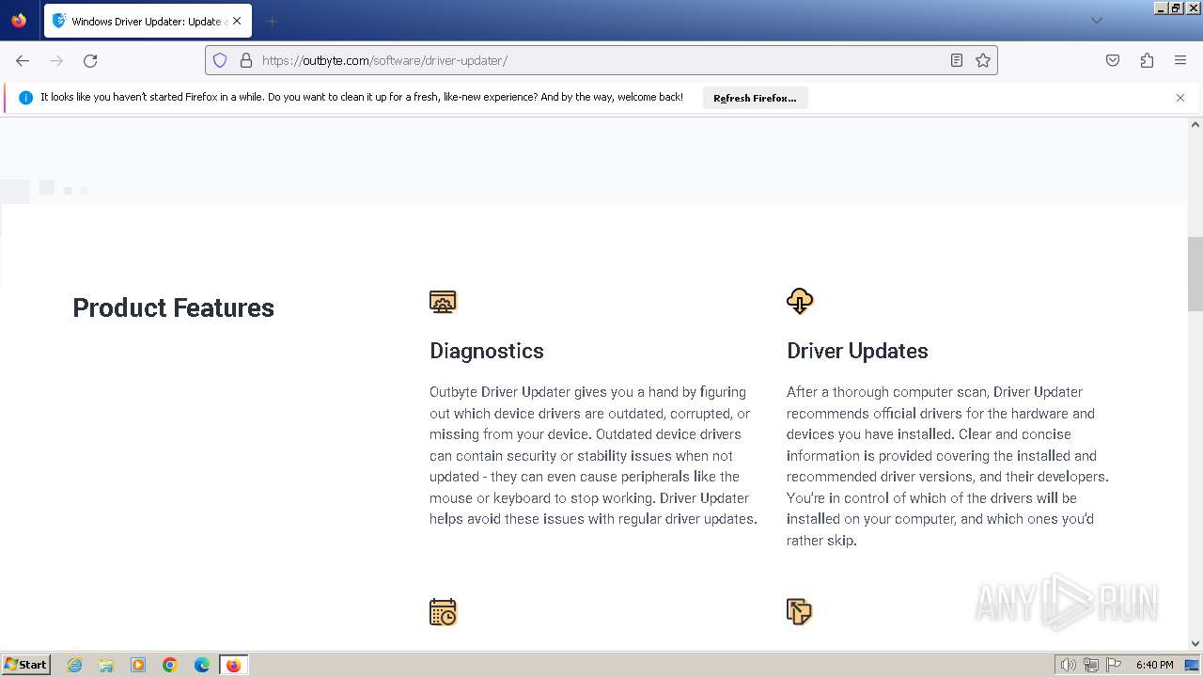This screenshot has height=677, width=1203.
Task: Click the Driver Updates cloud icon
Action: pyautogui.click(x=800, y=301)
